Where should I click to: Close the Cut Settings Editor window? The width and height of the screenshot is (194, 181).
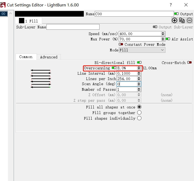(186, 5)
